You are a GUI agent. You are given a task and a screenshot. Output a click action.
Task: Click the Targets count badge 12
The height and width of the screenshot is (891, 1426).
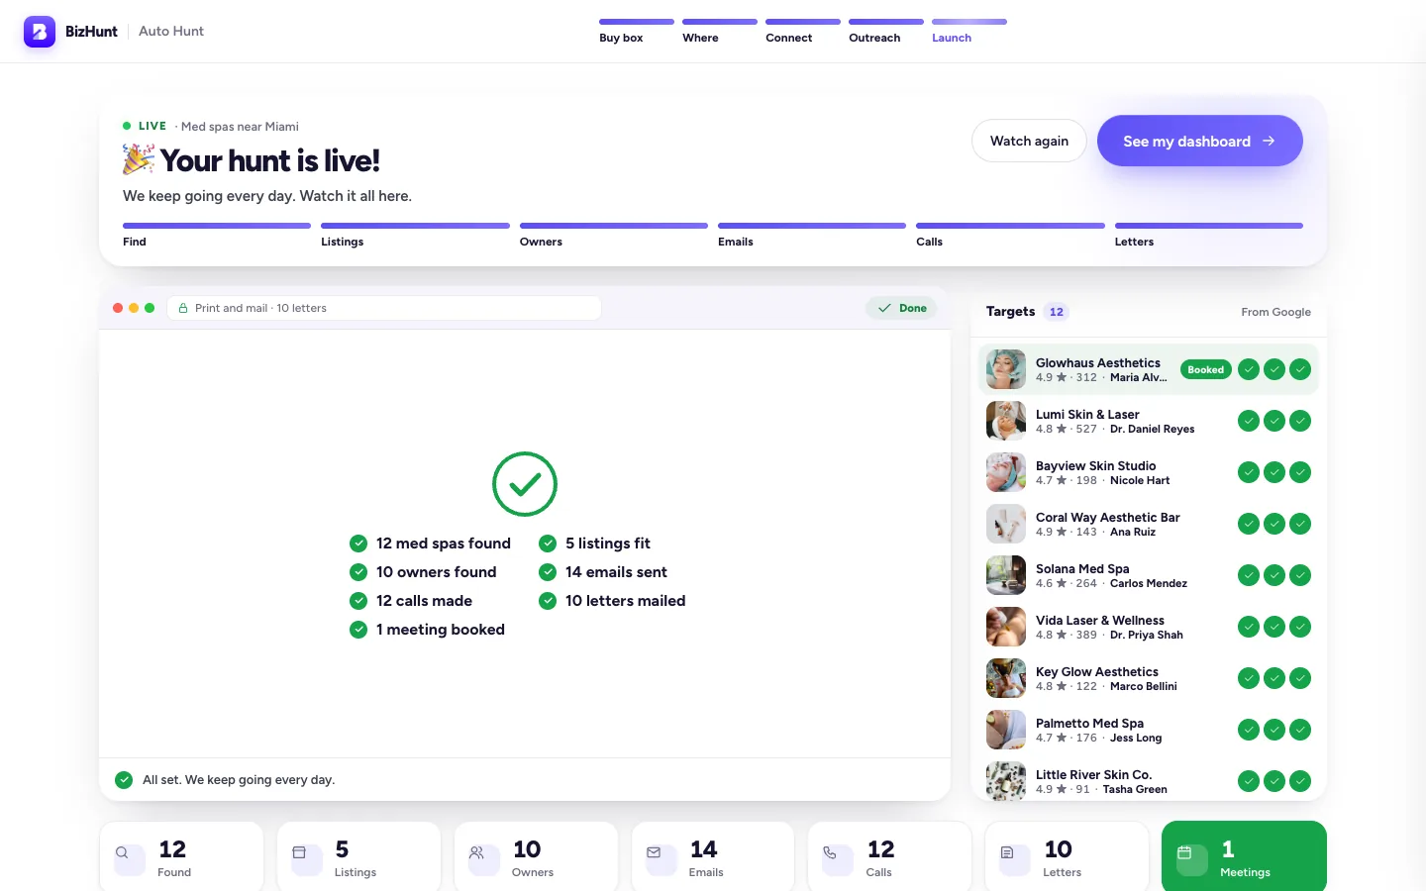(1057, 312)
